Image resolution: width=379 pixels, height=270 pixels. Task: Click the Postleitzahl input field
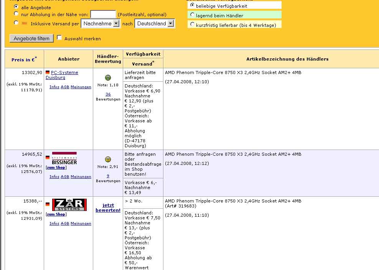[103, 14]
